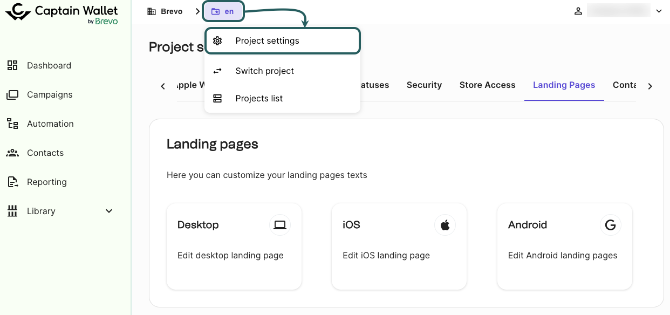Open the Store Access tab
The height and width of the screenshot is (315, 670).
487,85
